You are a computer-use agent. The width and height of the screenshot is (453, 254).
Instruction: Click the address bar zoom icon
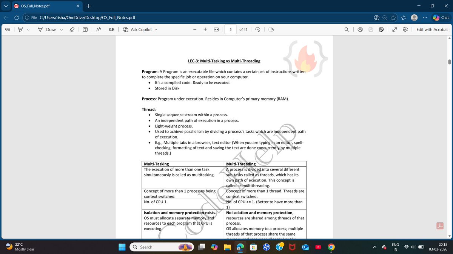coord(385,18)
